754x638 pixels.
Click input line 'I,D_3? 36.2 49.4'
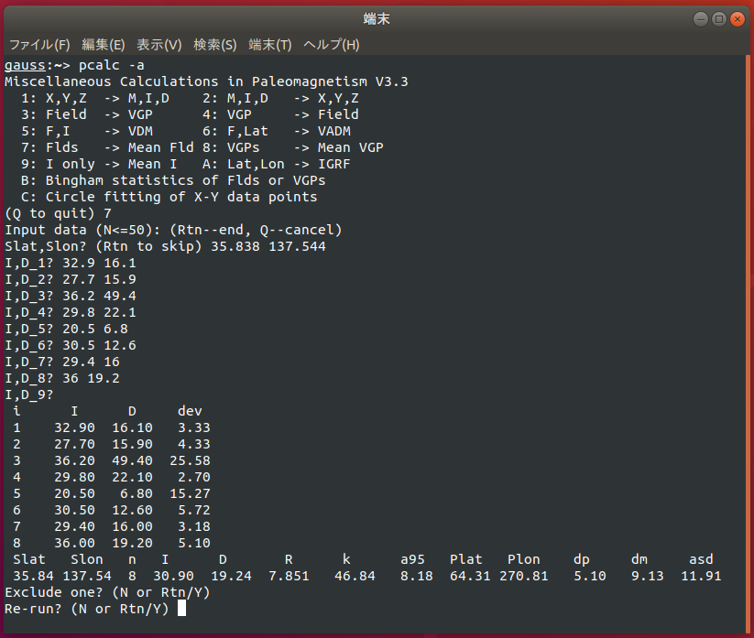[71, 296]
